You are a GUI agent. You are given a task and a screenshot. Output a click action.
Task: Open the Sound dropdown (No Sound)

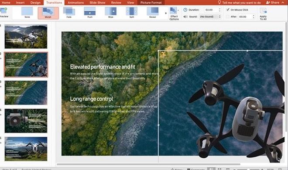(210, 17)
